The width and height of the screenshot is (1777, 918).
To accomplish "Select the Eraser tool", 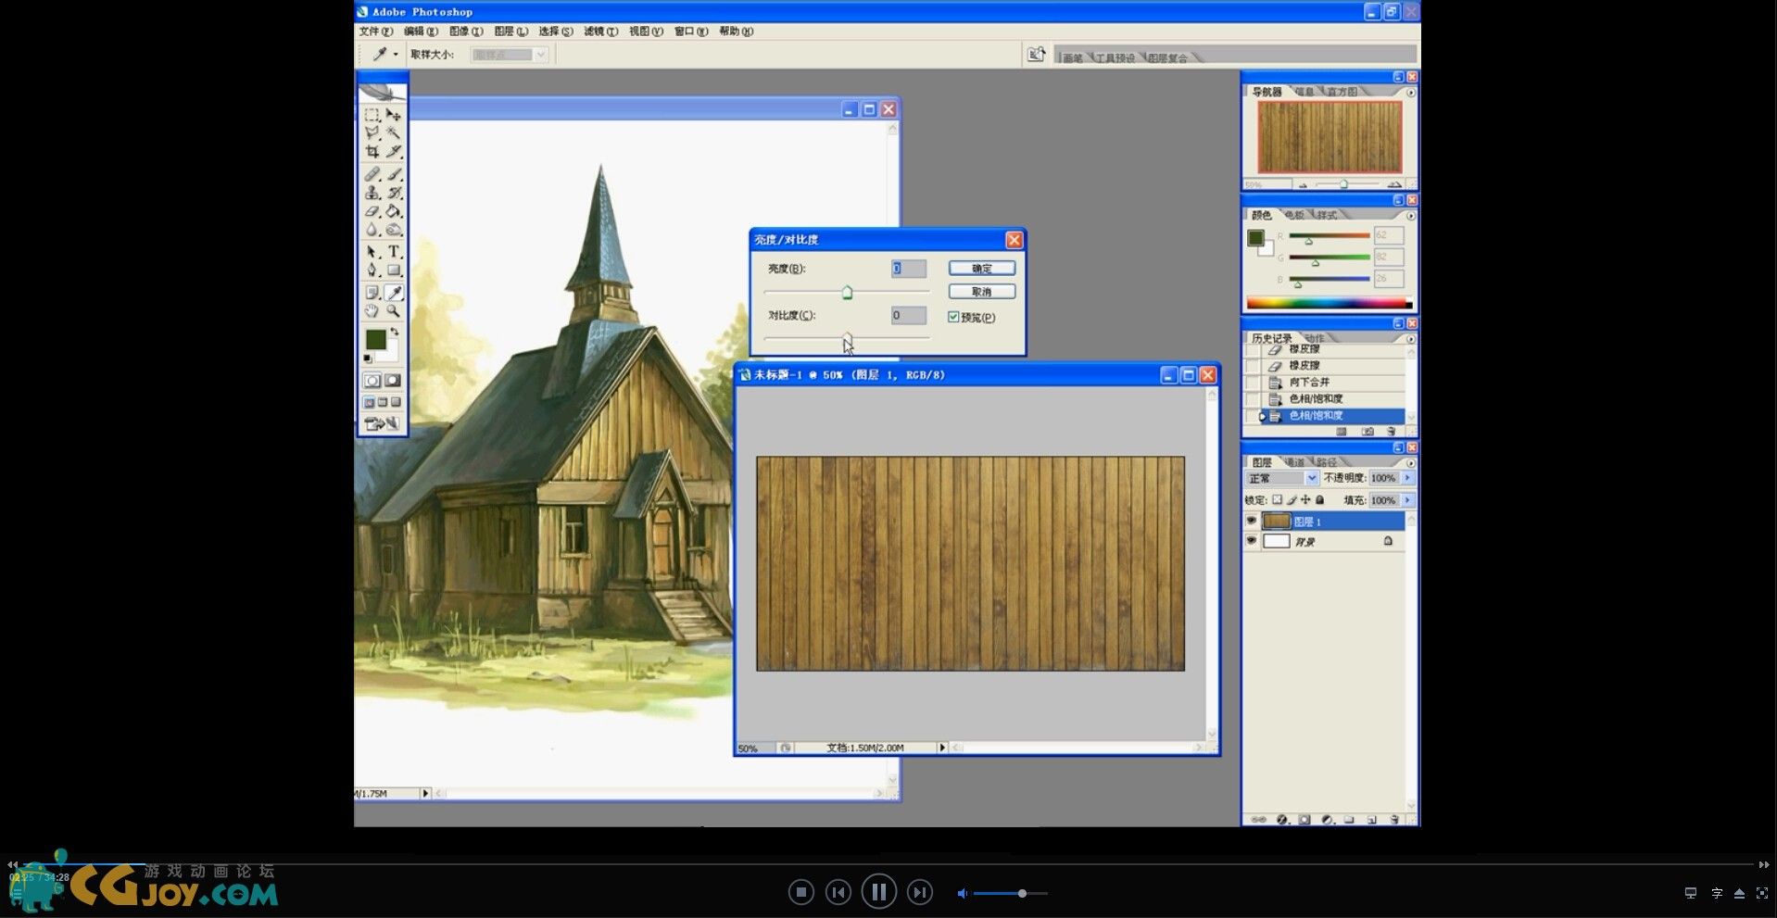I will [372, 211].
